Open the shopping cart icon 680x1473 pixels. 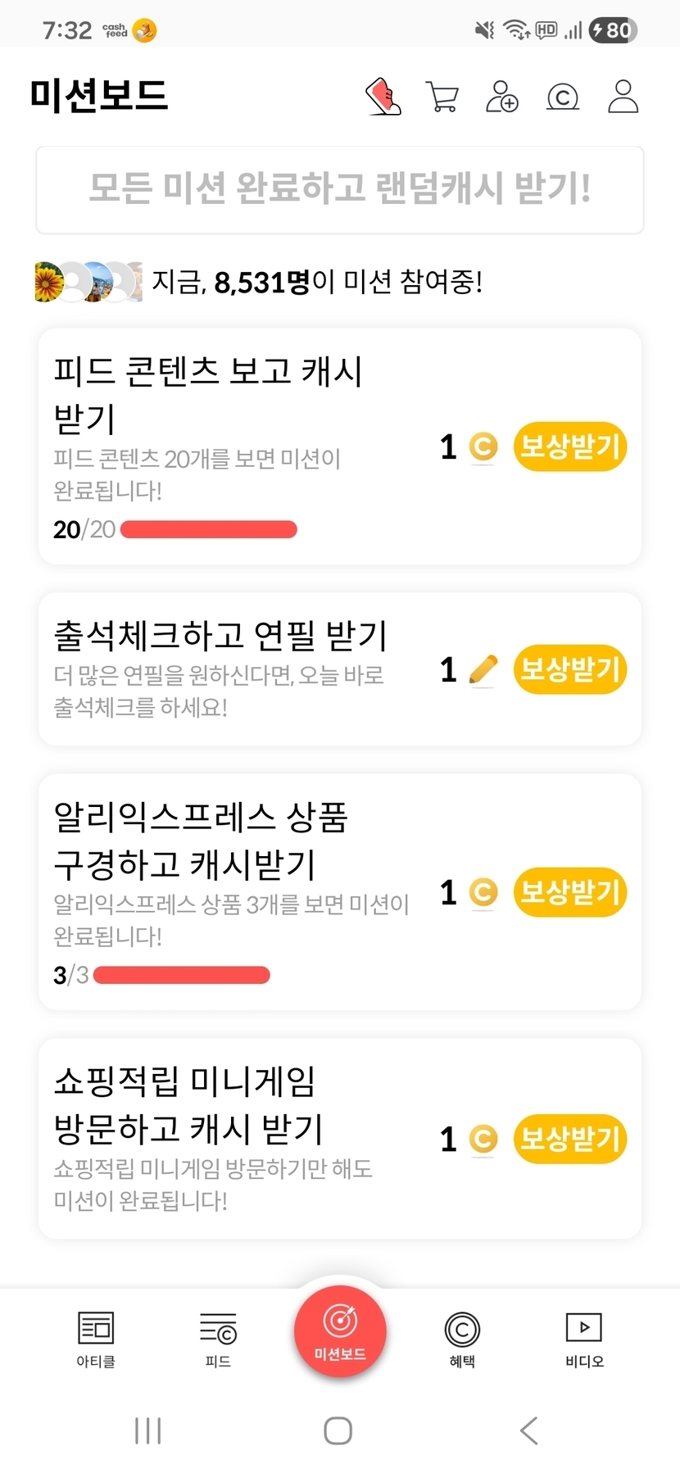442,97
